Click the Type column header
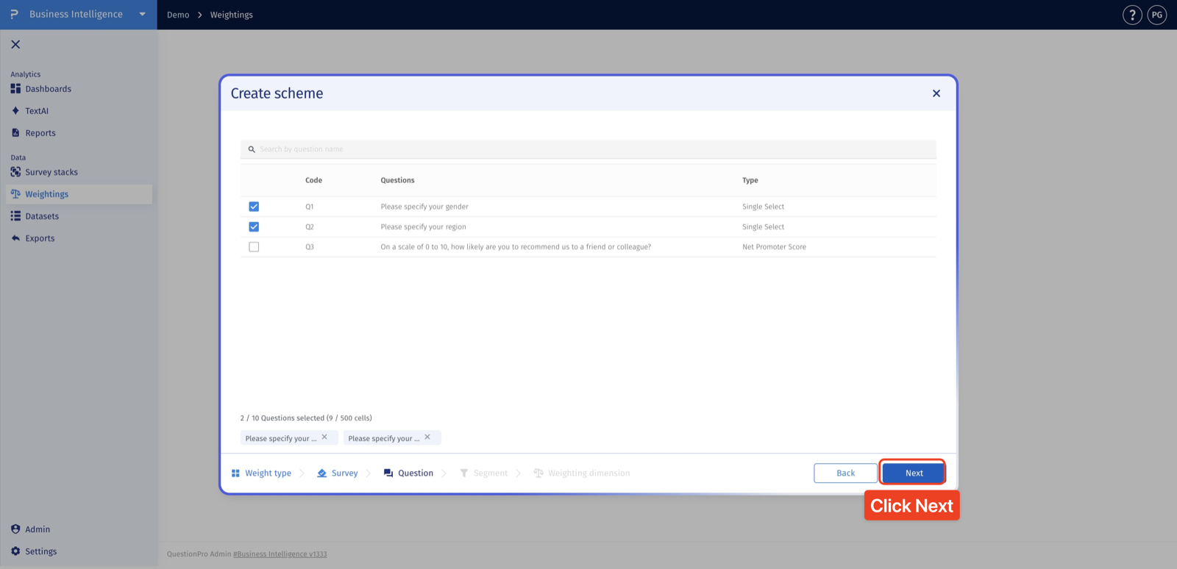1177x569 pixels. pos(750,180)
